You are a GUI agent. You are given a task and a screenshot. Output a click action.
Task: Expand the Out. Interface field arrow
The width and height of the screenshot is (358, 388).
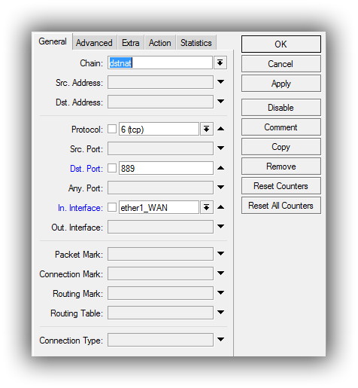pos(220,227)
